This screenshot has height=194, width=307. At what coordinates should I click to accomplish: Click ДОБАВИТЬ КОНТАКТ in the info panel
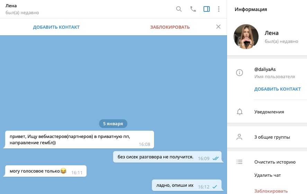point(278,89)
